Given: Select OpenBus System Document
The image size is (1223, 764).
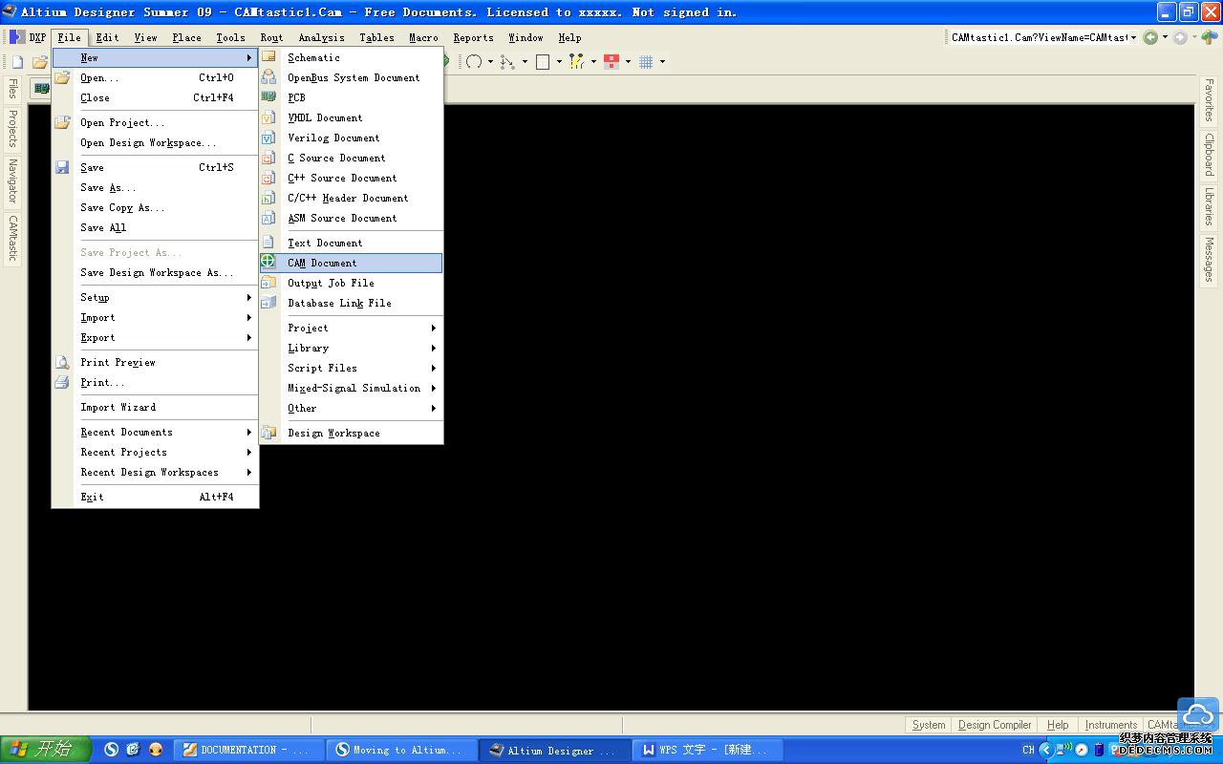Looking at the screenshot, I should [351, 77].
